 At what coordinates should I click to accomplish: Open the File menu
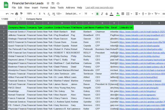click(14, 7)
